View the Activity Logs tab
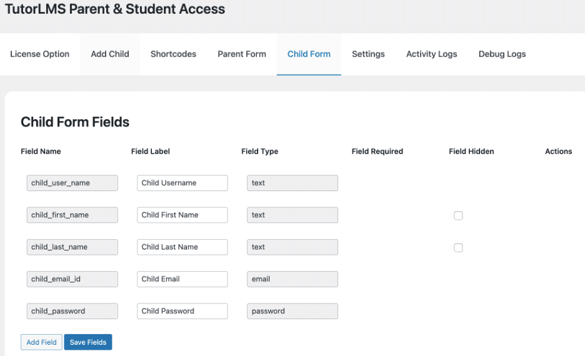Viewport: 585px width, 356px height. tap(432, 54)
